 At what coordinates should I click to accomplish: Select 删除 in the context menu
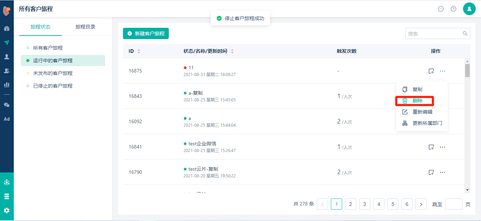[x=417, y=101]
